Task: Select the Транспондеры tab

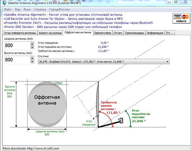Action: pyautogui.click(x=134, y=33)
